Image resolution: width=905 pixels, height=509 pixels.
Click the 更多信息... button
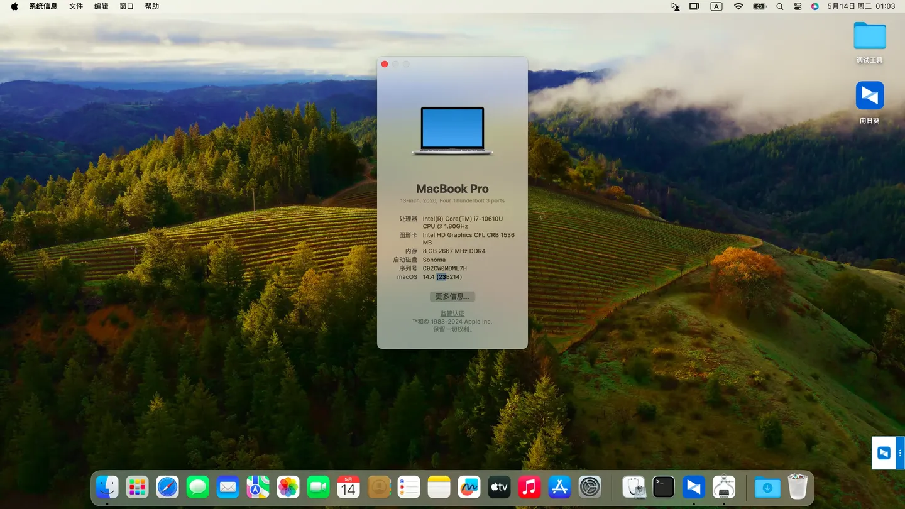452,297
